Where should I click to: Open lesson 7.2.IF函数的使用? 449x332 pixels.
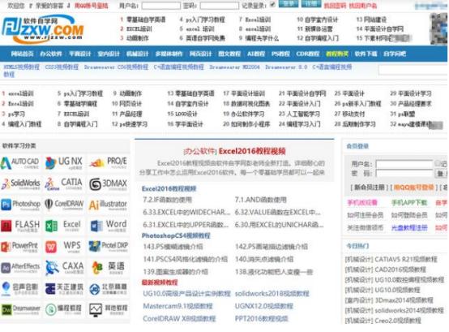coord(167,200)
